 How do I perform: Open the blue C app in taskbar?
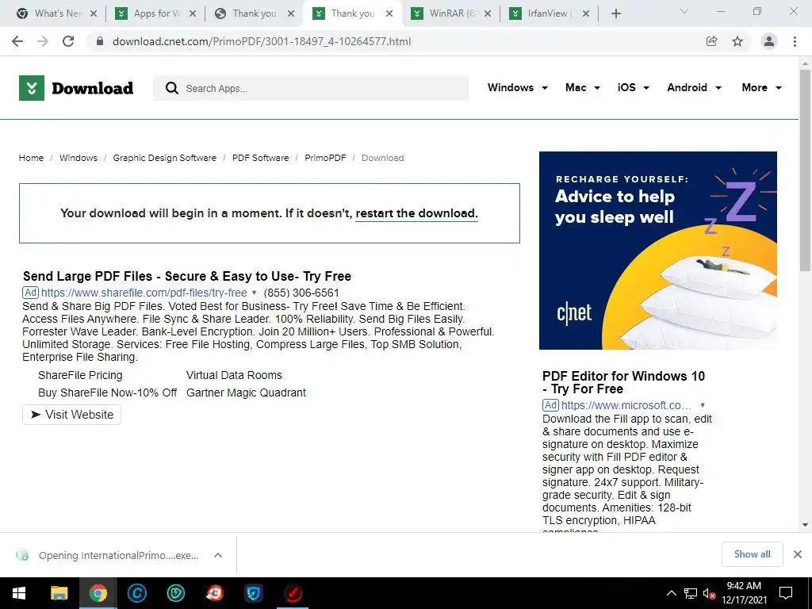137,593
